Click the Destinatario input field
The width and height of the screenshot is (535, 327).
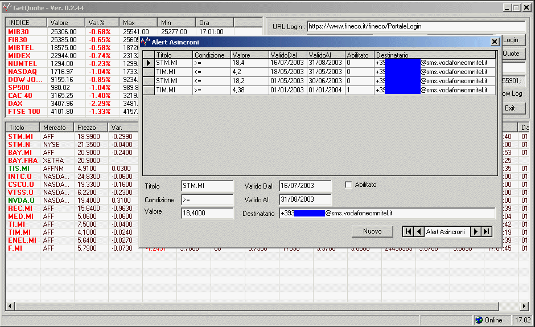point(387,213)
